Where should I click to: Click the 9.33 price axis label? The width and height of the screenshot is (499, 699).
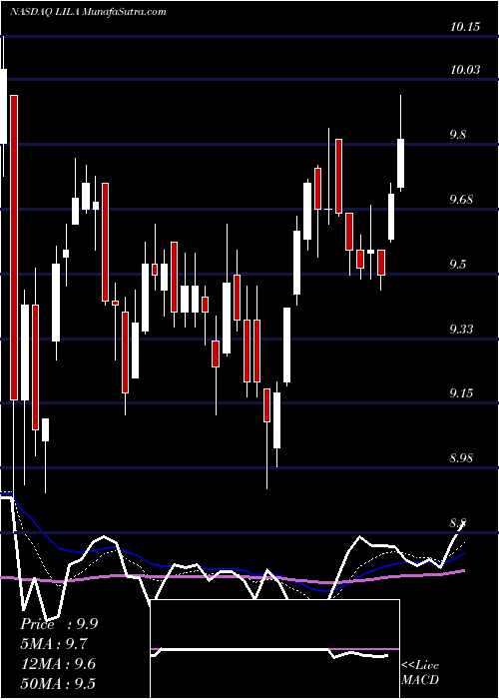click(461, 329)
